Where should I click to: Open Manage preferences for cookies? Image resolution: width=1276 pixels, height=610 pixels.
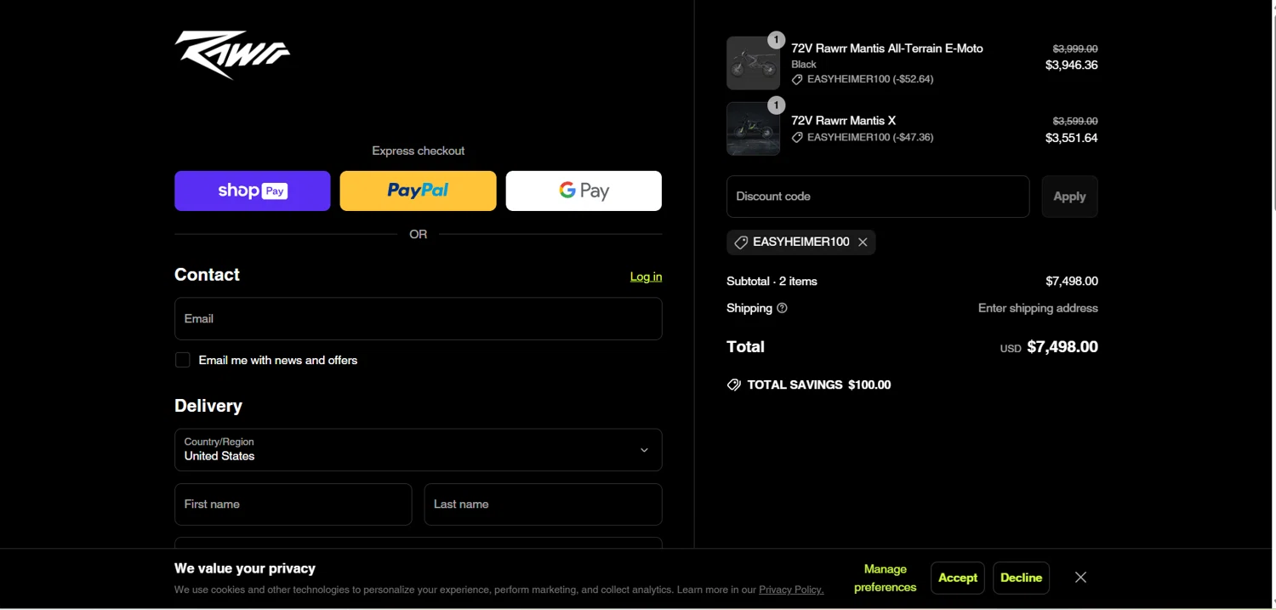coord(886,578)
